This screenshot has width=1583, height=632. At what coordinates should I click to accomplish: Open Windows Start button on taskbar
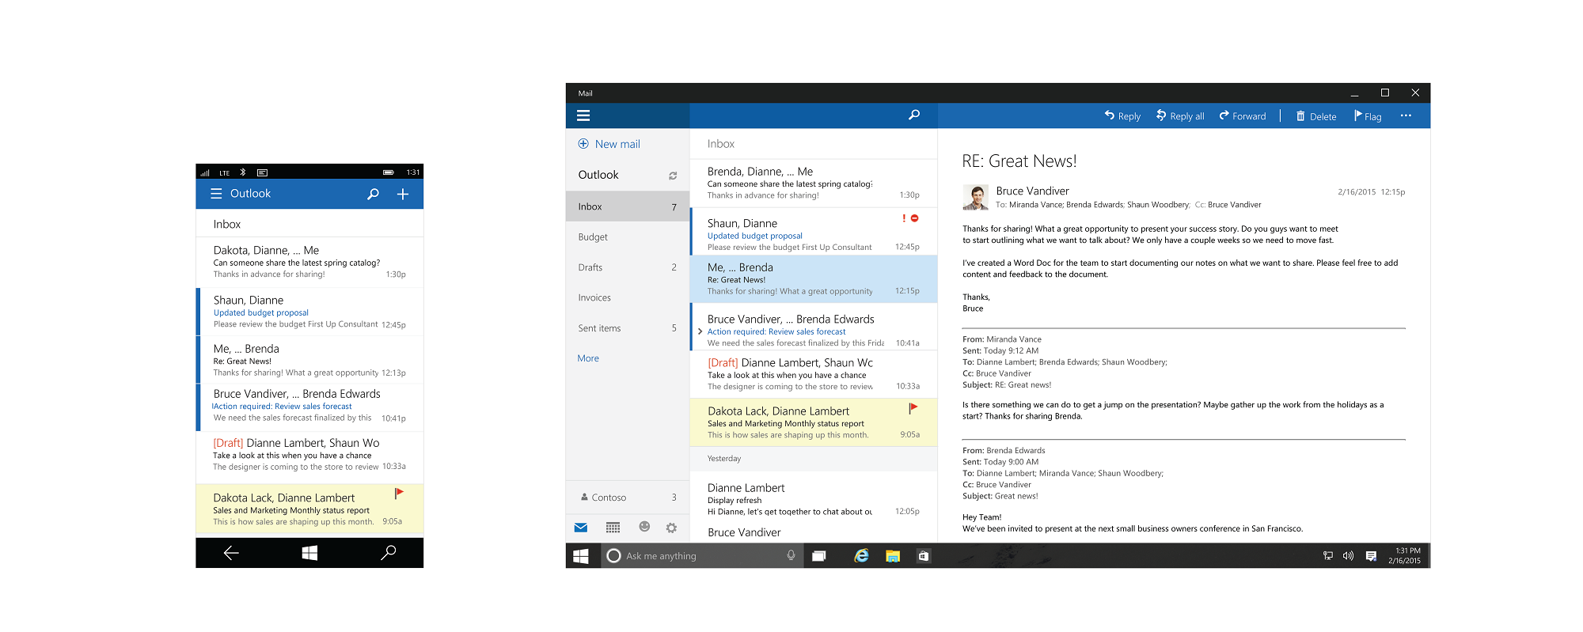click(581, 556)
